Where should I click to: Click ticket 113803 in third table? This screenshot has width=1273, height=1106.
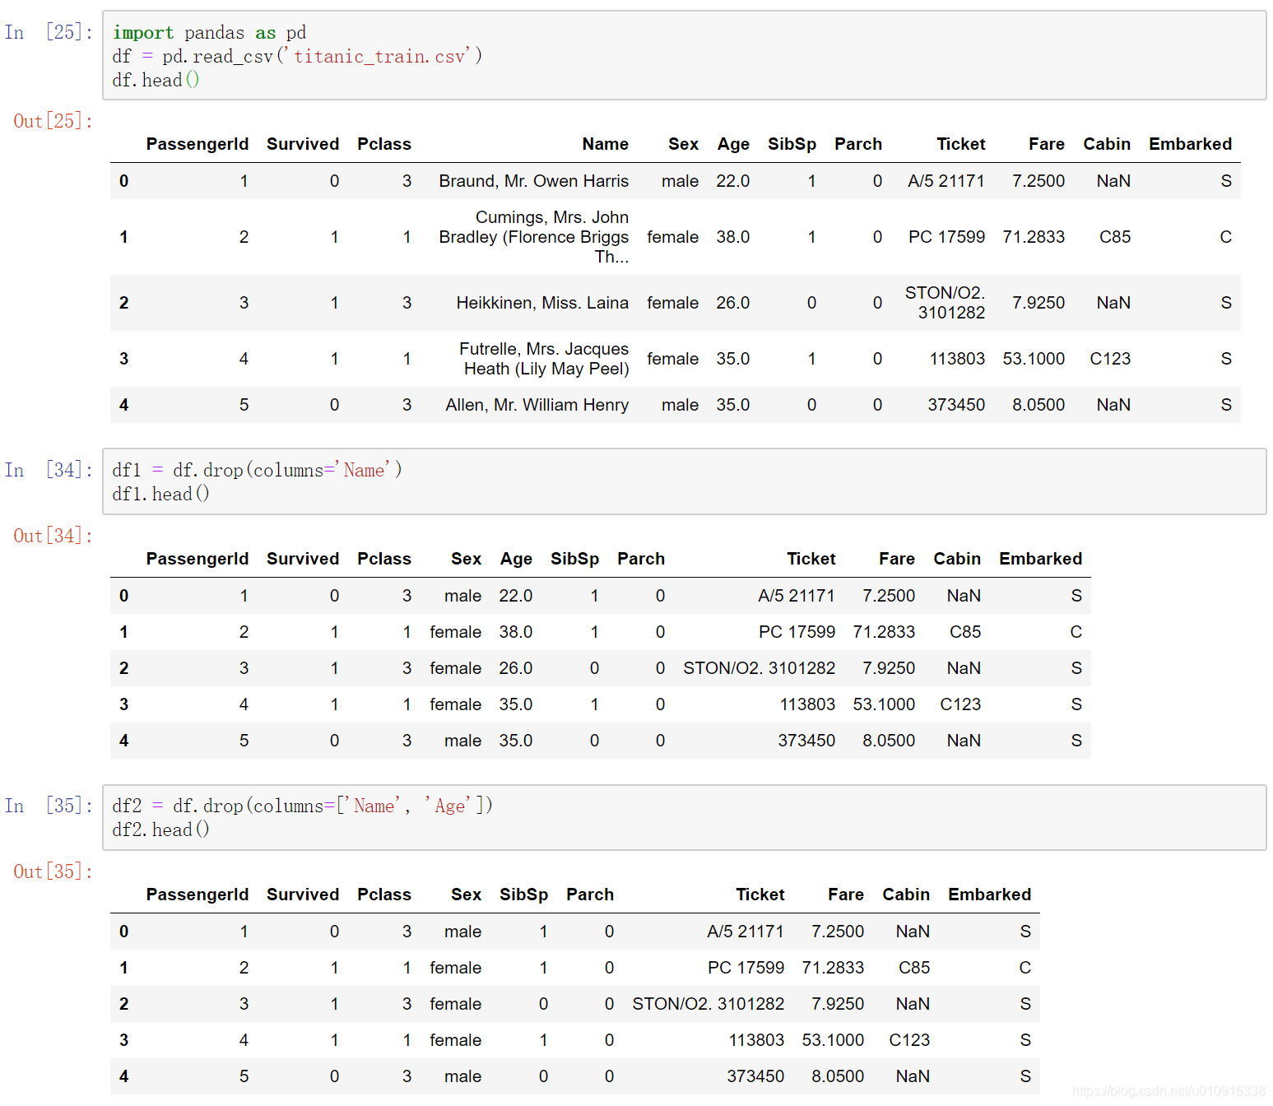(x=755, y=1040)
